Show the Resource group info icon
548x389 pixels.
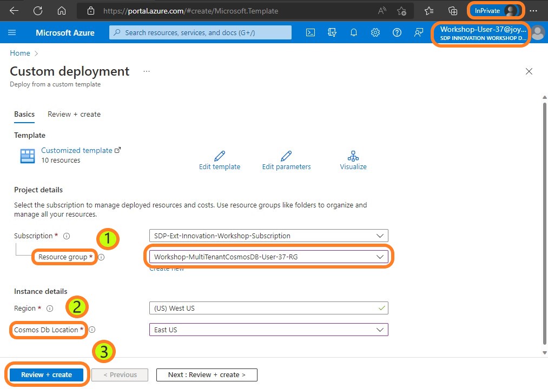point(101,257)
